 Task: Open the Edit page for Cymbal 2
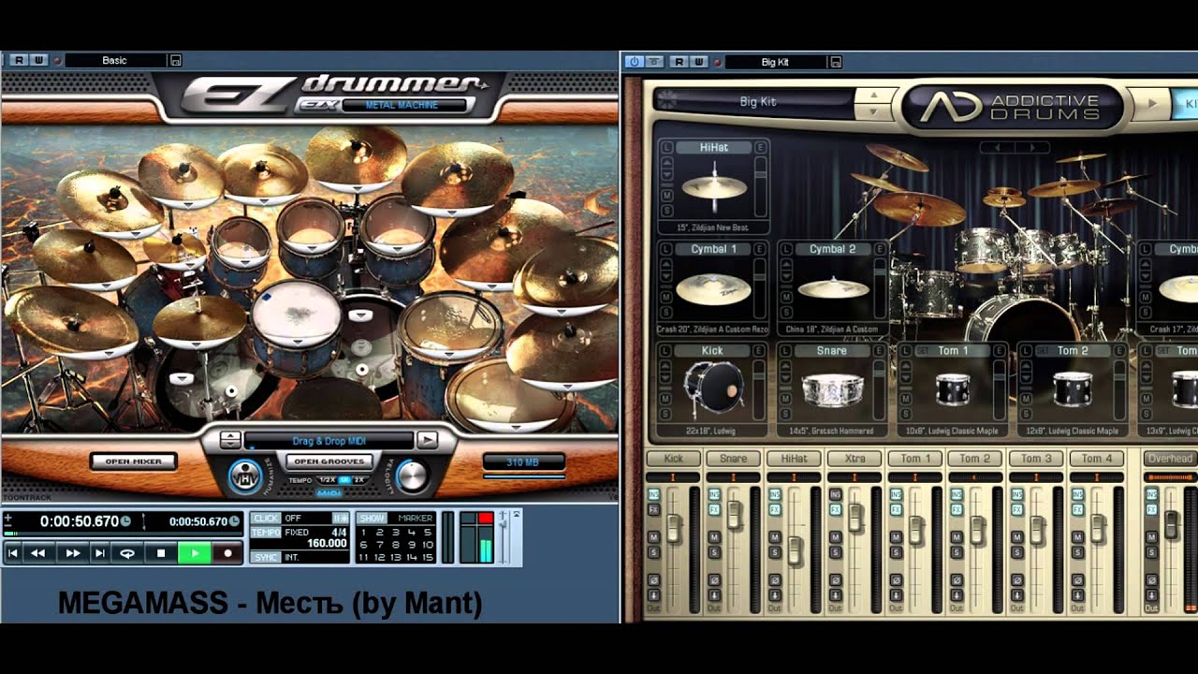pyautogui.click(x=881, y=249)
